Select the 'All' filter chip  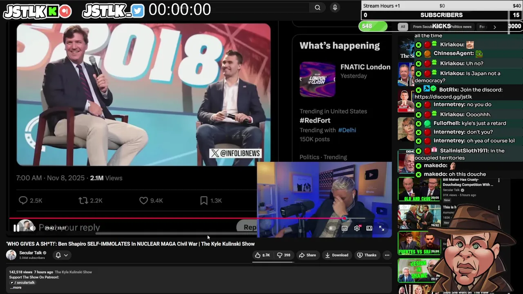[x=403, y=27]
